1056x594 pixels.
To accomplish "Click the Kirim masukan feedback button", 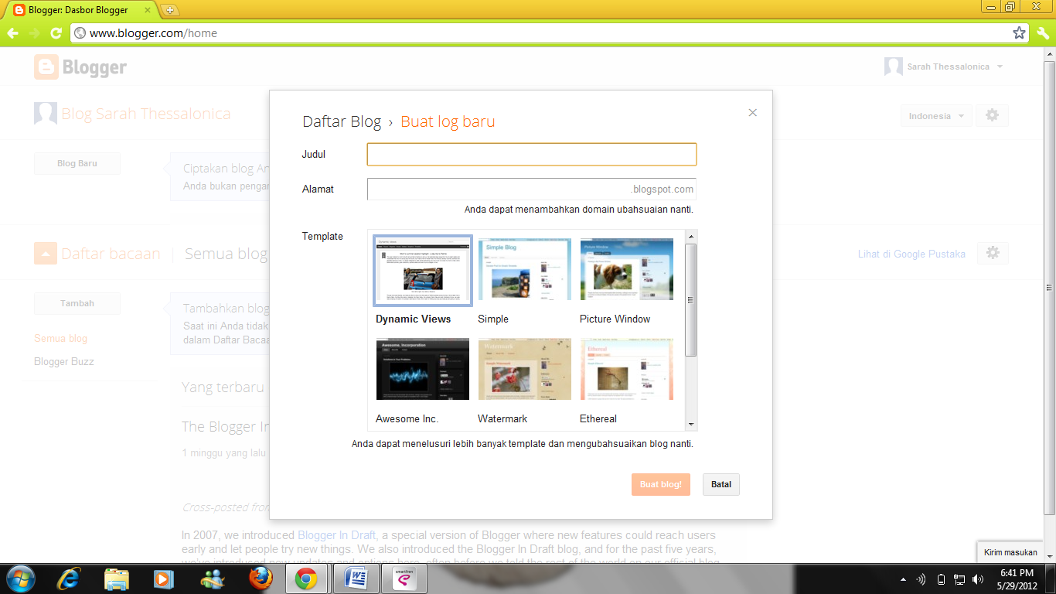I will click(1010, 552).
